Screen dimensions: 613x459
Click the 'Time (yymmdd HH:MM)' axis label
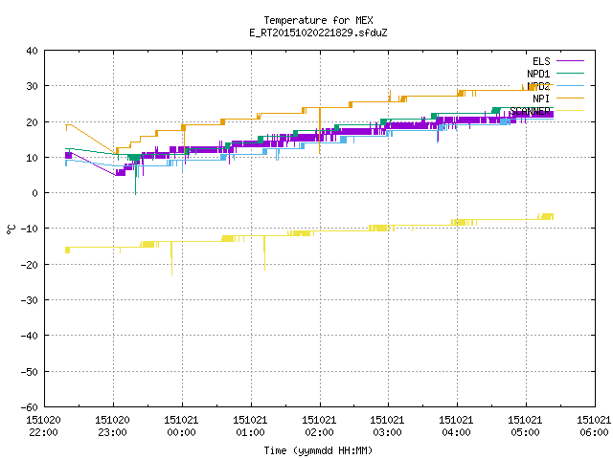click(x=318, y=450)
